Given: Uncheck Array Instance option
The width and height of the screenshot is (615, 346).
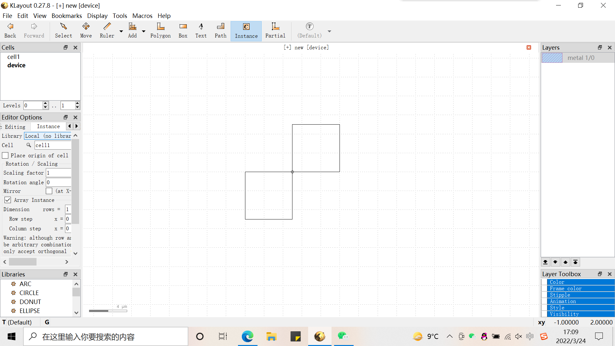Looking at the screenshot, I should [8, 200].
